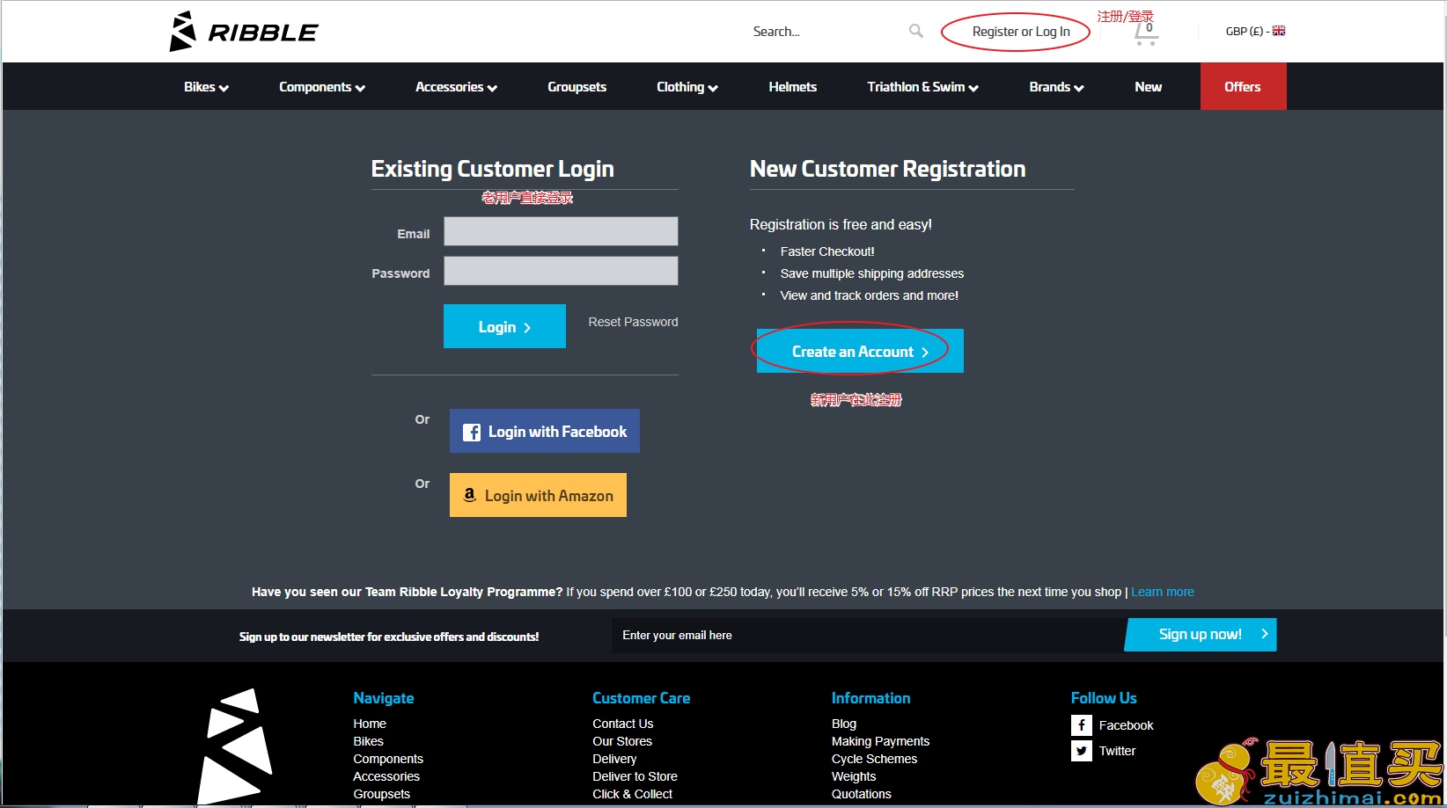Expand the Bikes menu
This screenshot has height=808, width=1447.
click(206, 87)
